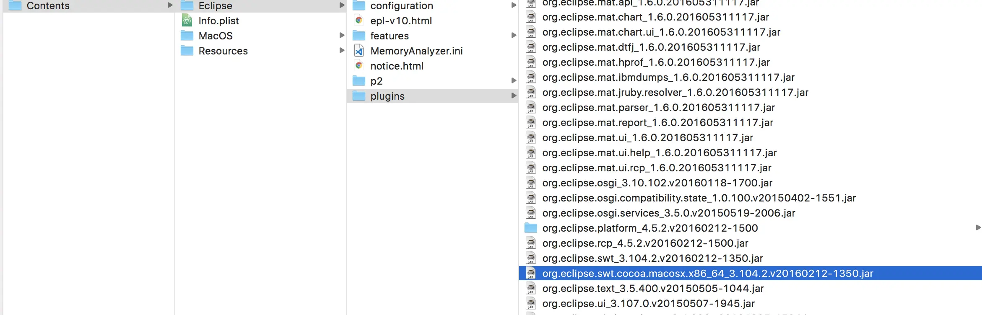Image resolution: width=982 pixels, height=315 pixels.
Task: Click the jar icon of org.eclipse.mat.jruby.resolver
Action: pyautogui.click(x=531, y=92)
